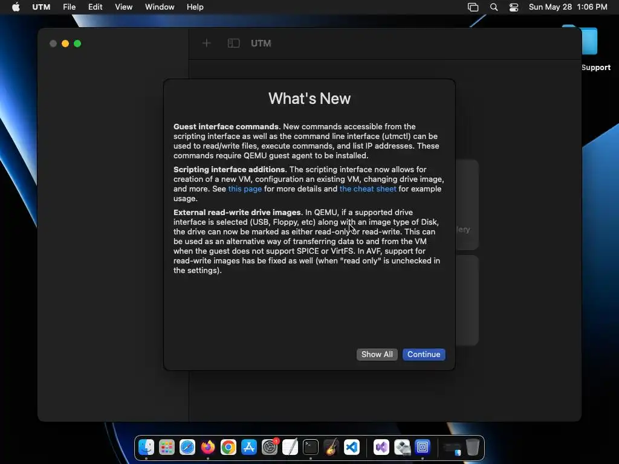Viewport: 619px width, 464px height.
Task: Launch Google Chrome from the Dock
Action: [228, 447]
